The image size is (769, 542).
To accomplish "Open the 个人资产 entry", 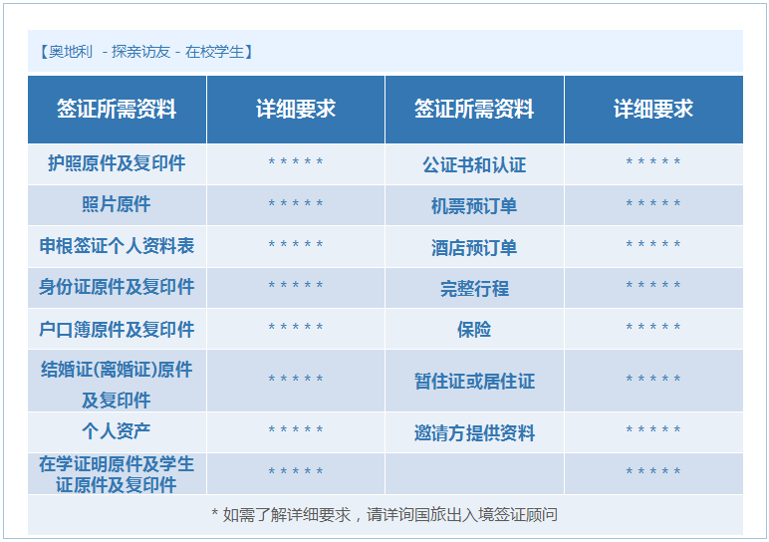I will 117,431.
